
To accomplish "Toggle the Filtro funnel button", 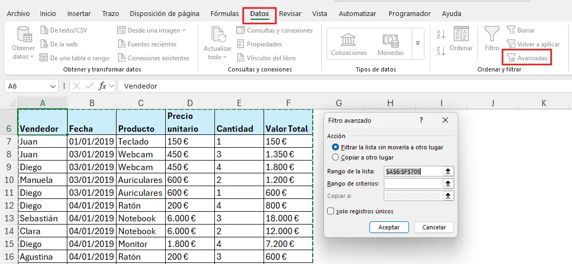I will click(492, 39).
